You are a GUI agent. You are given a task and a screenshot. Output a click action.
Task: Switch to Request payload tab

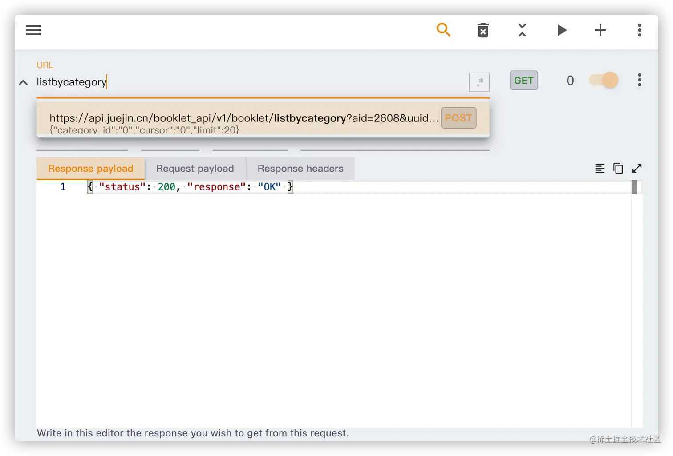(x=195, y=169)
